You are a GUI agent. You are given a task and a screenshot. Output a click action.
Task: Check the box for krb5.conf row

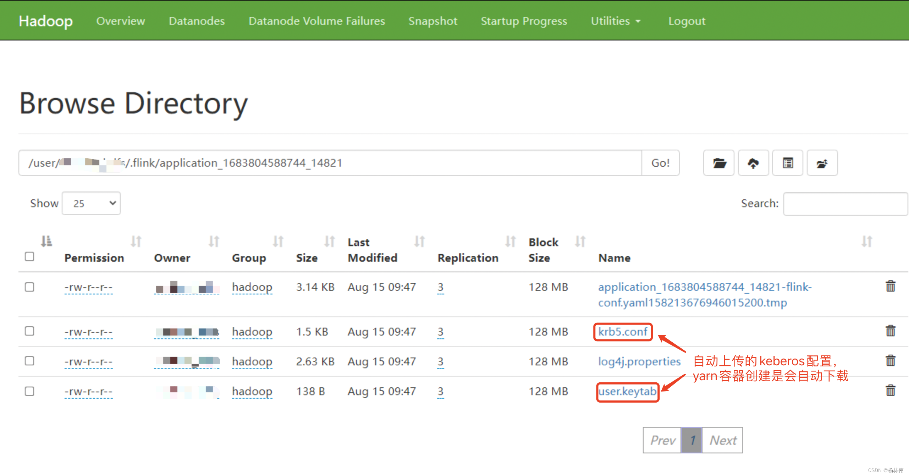29,331
